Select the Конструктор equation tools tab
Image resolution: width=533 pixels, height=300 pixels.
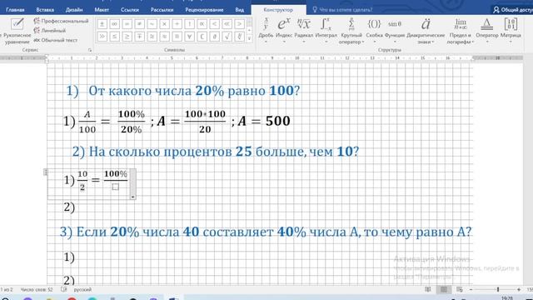click(x=278, y=10)
